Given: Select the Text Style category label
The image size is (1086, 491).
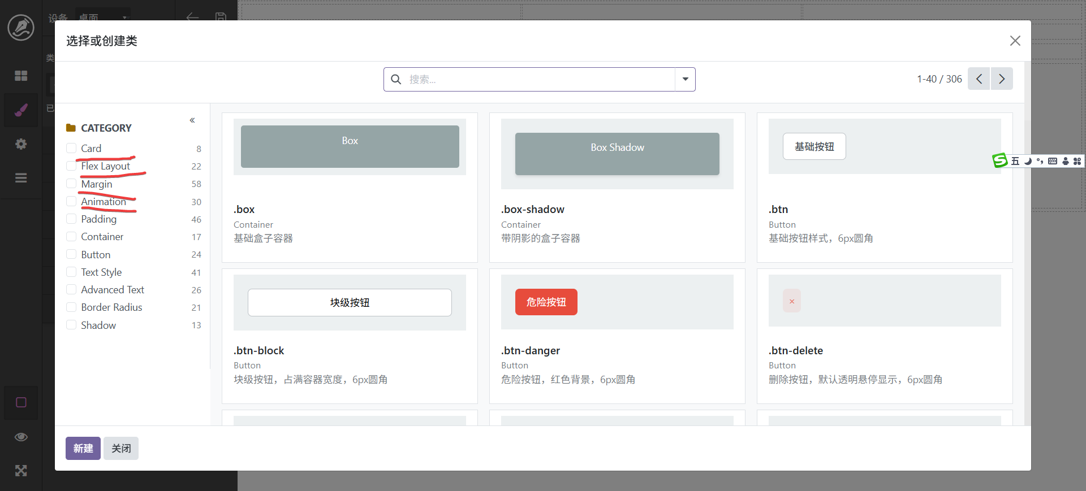Looking at the screenshot, I should 101,272.
